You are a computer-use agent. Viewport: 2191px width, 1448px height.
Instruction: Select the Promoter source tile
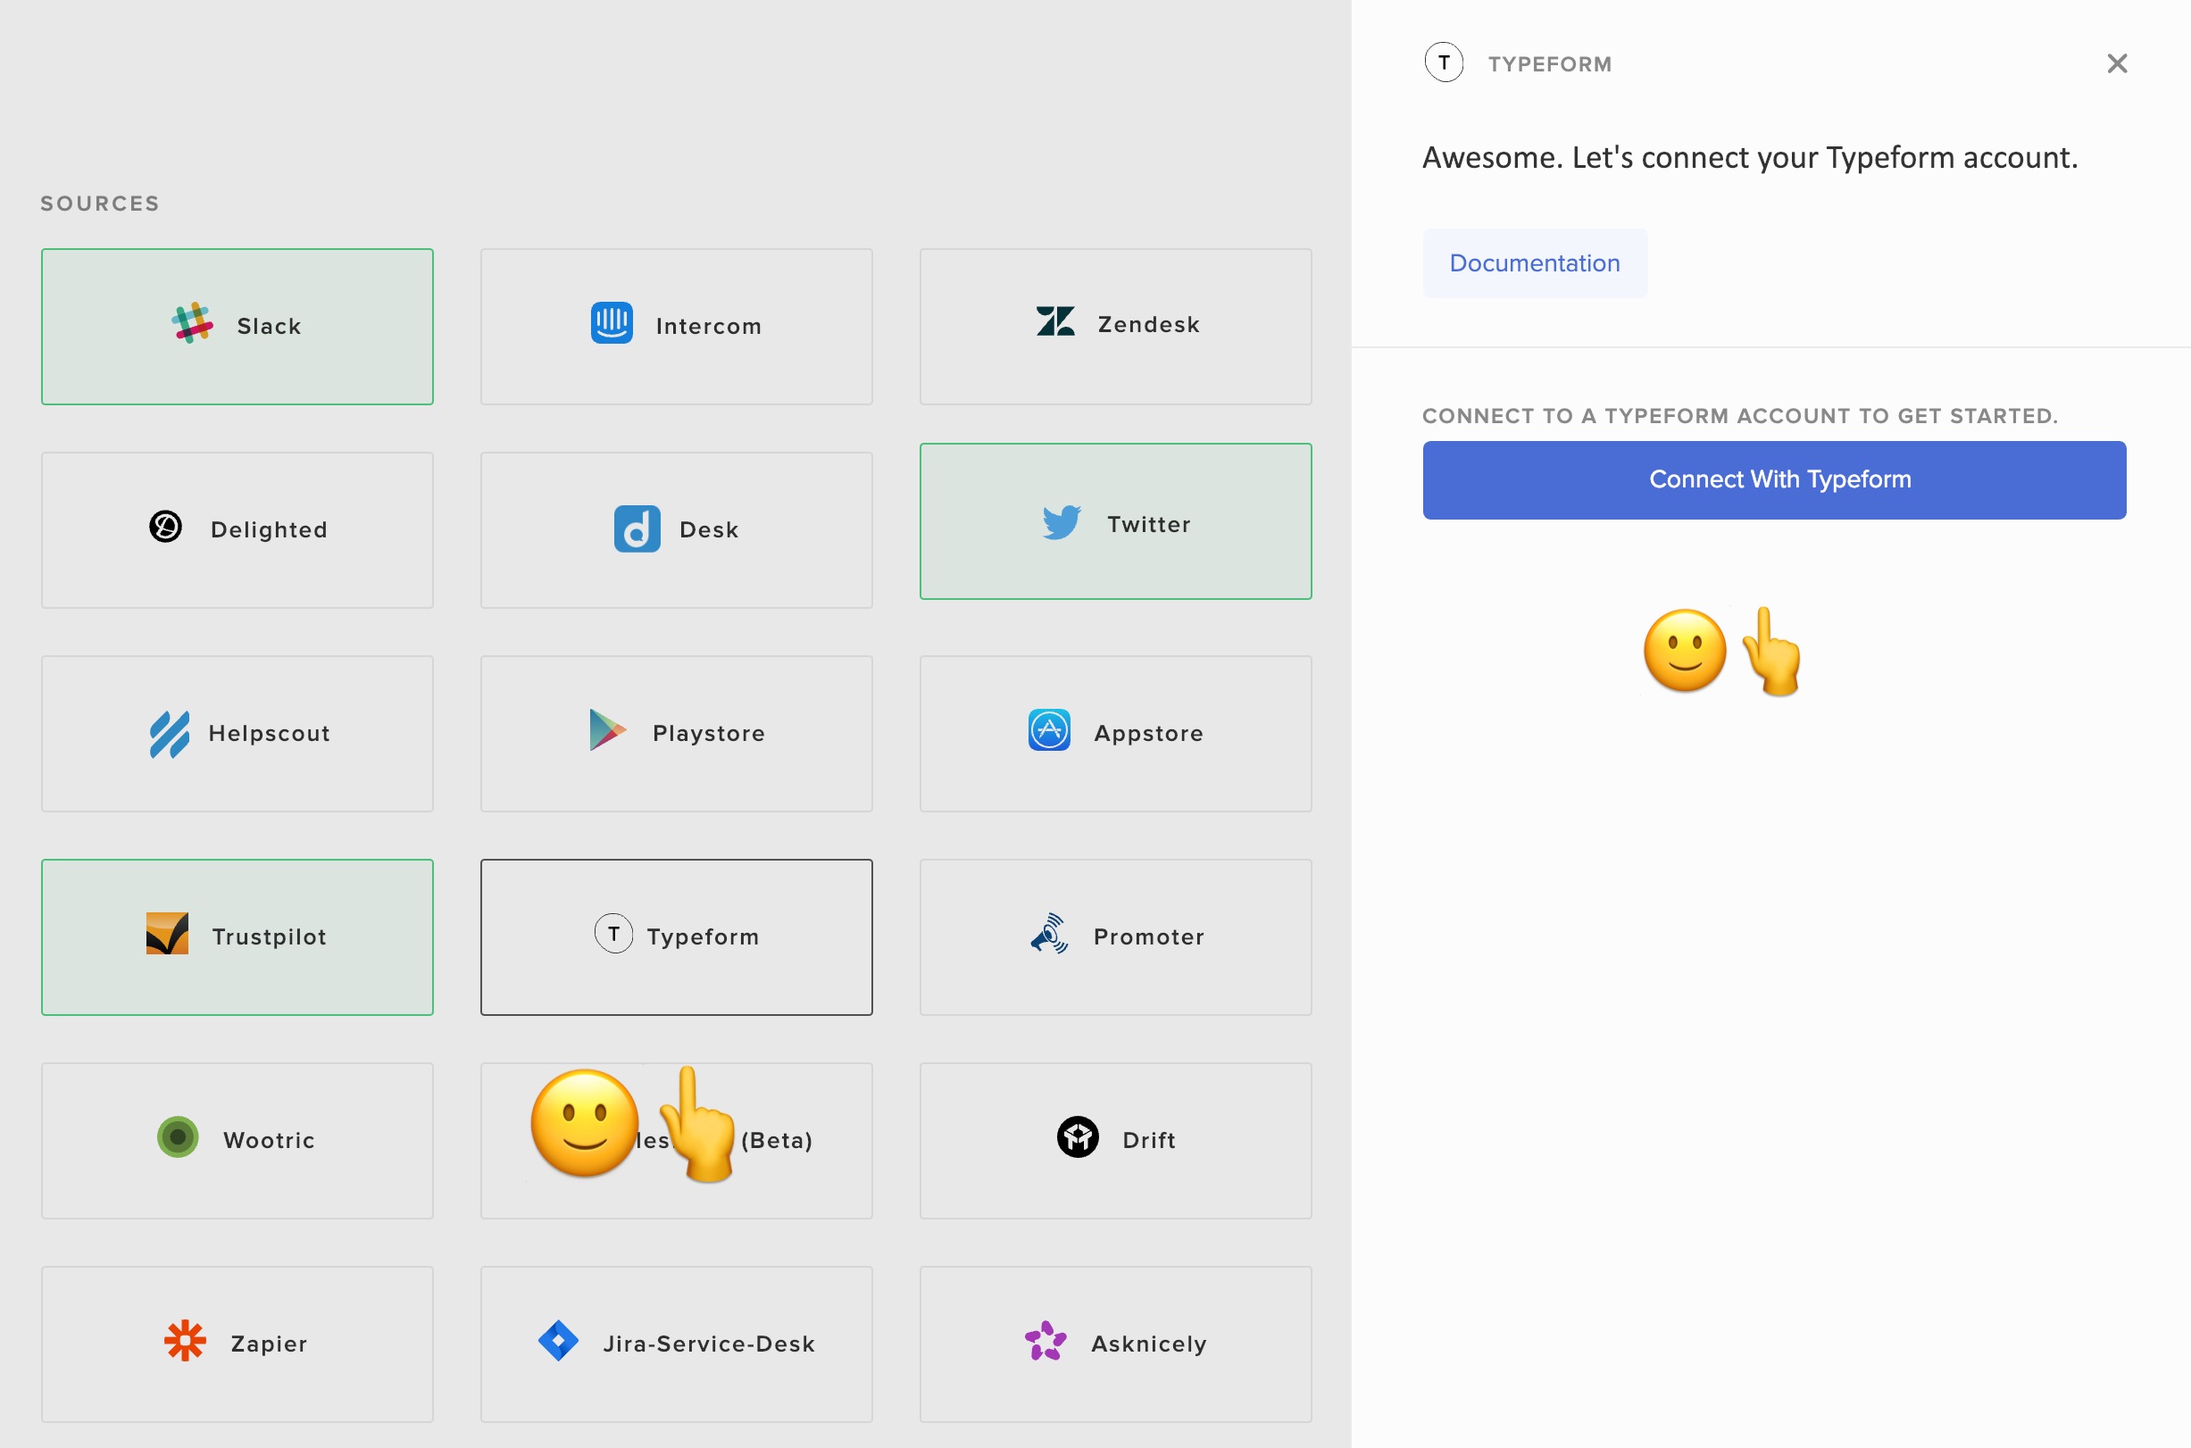point(1115,936)
